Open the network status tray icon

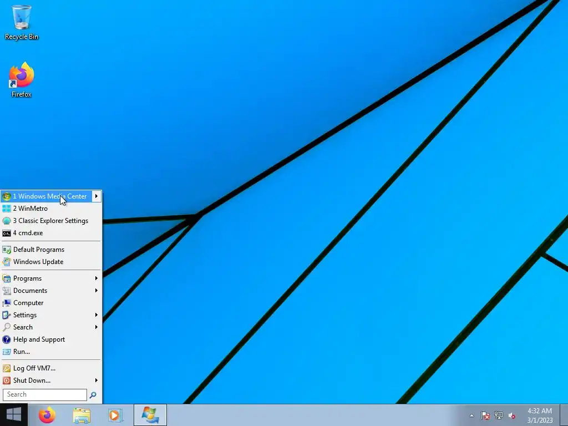click(x=499, y=415)
